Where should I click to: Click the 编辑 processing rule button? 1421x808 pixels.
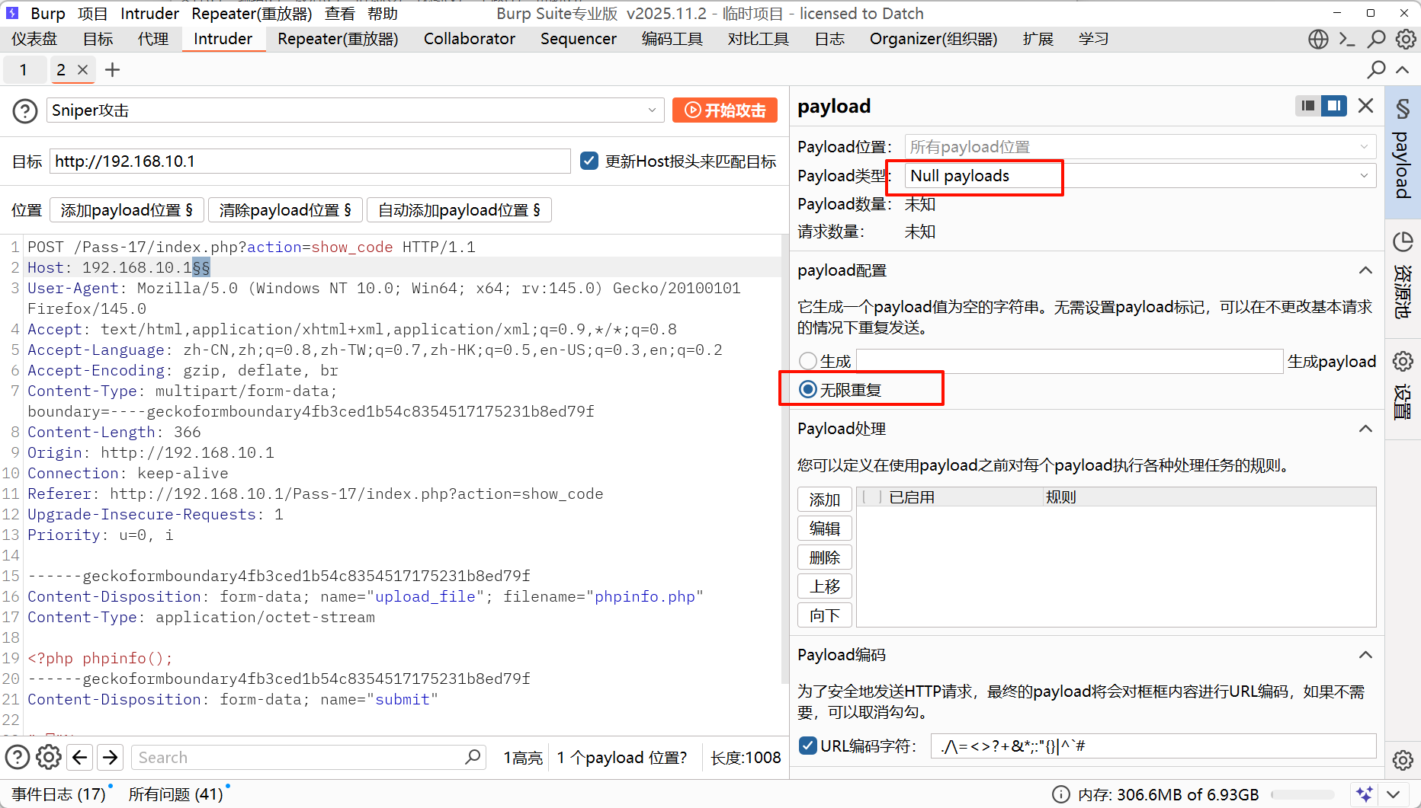point(825,529)
